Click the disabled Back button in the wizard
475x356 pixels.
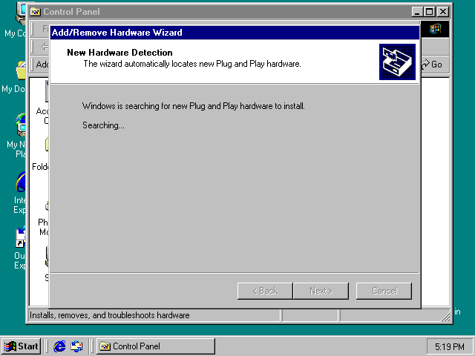pyautogui.click(x=265, y=291)
